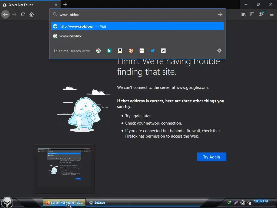Click the Go arrow in the address bar
This screenshot has width=277, height=208.
click(x=220, y=15)
